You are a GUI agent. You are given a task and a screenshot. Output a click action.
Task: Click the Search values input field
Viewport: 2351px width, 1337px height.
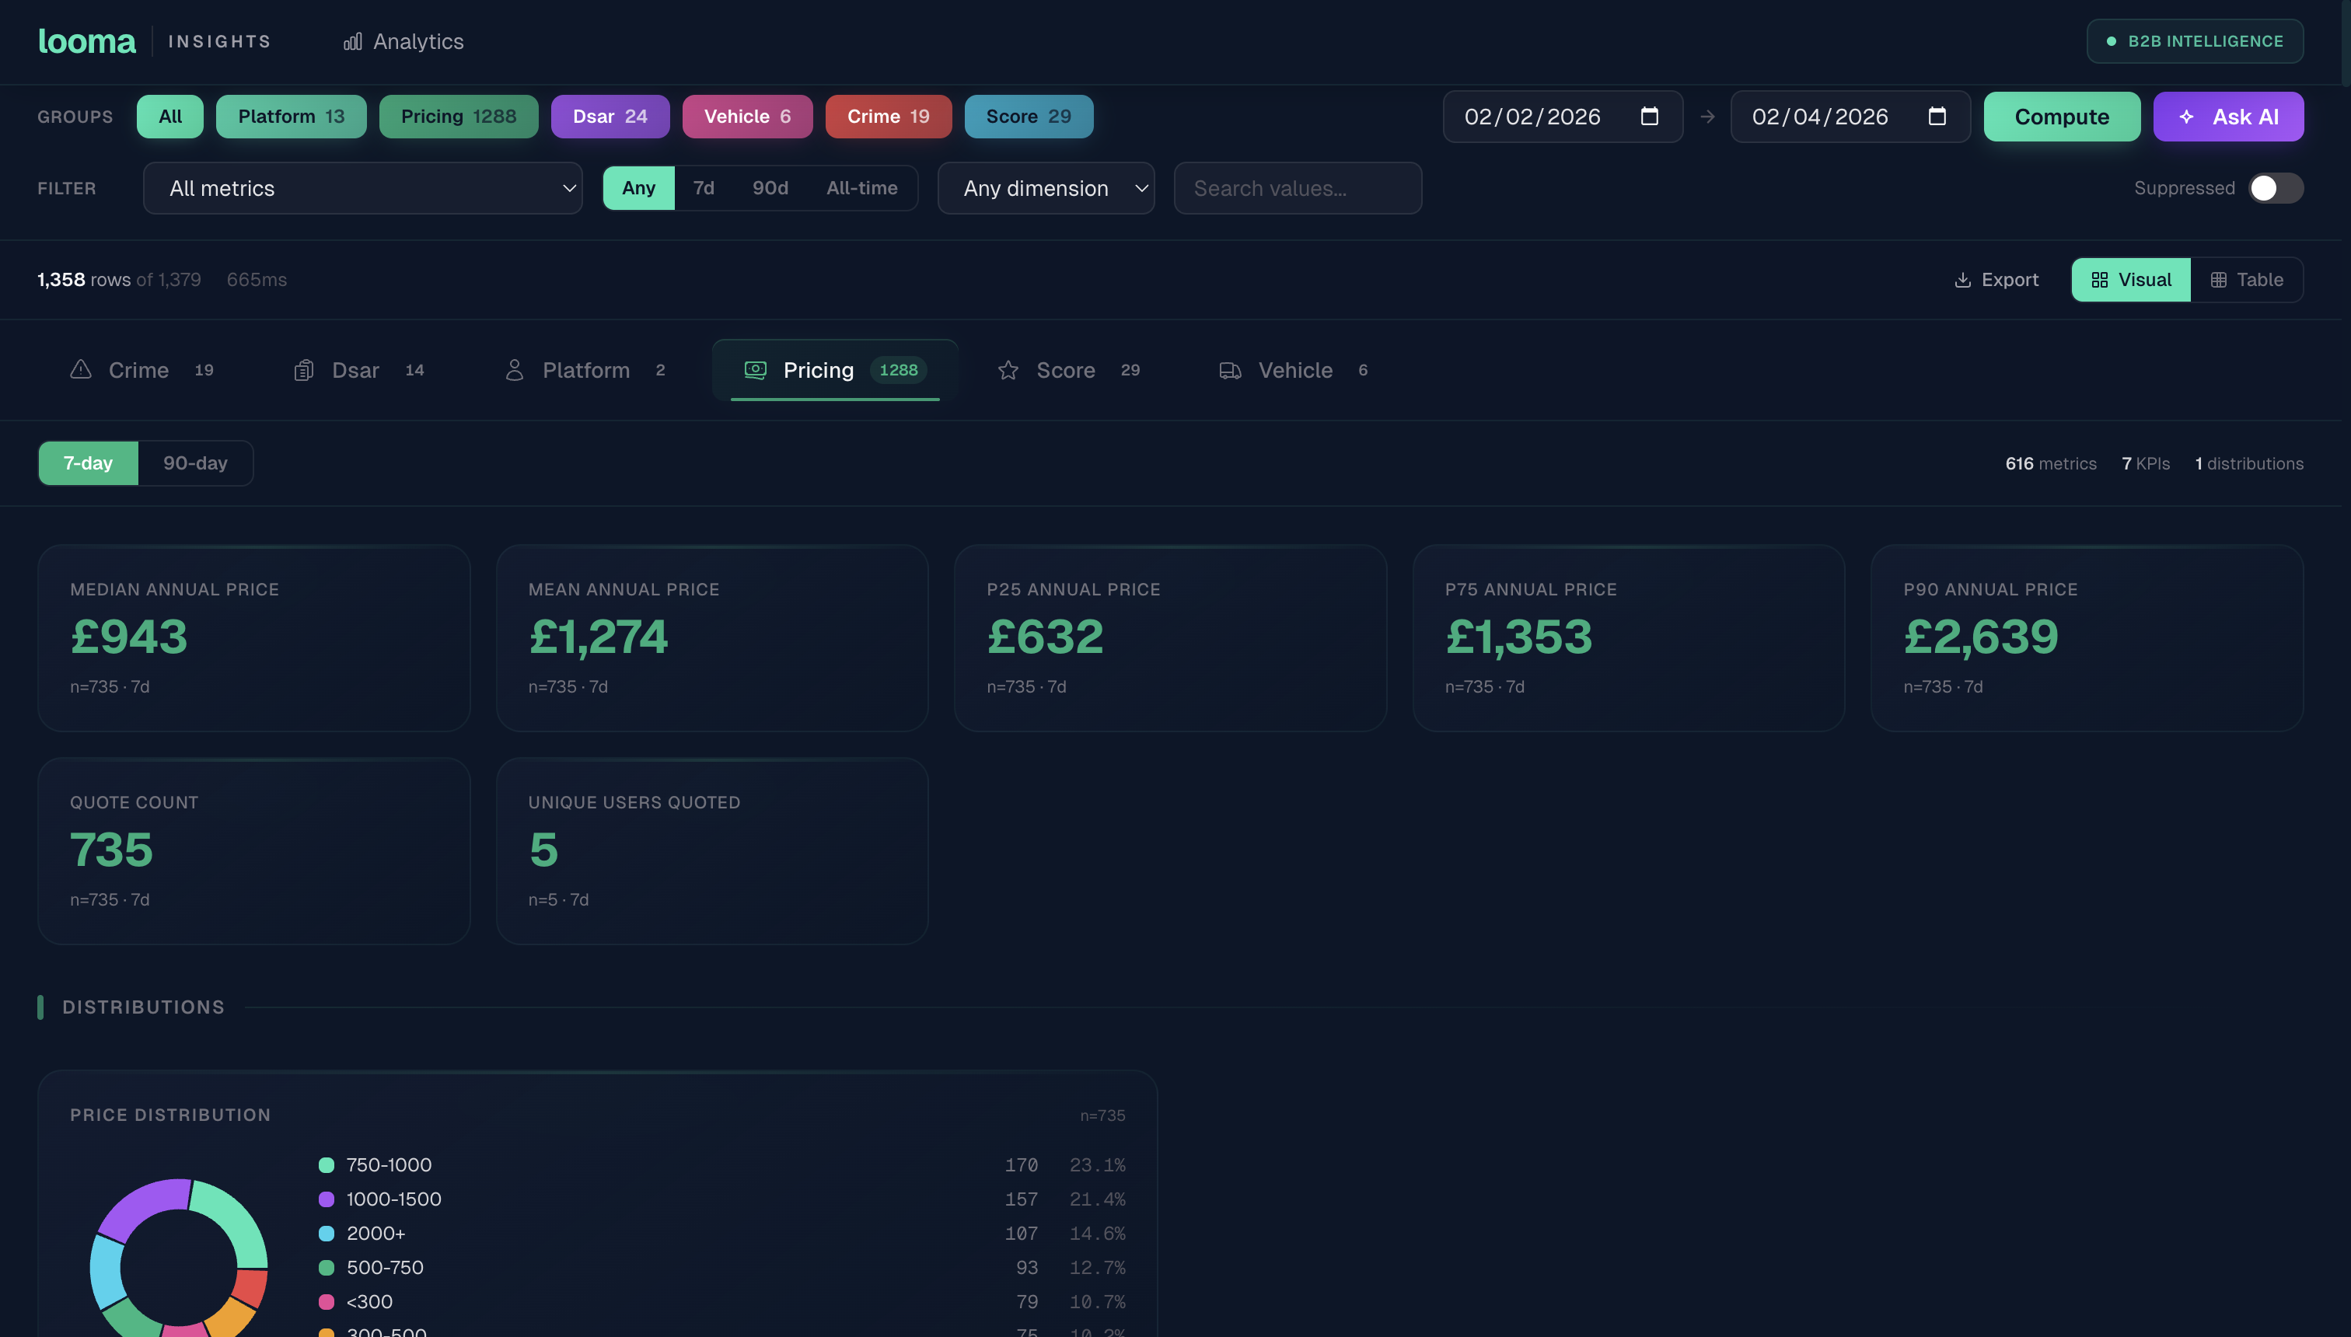pyautogui.click(x=1297, y=187)
